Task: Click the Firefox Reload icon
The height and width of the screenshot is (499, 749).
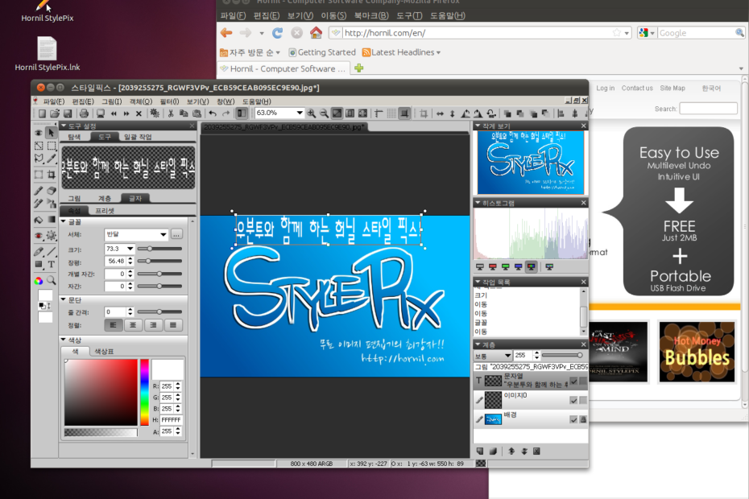Action: pyautogui.click(x=277, y=32)
